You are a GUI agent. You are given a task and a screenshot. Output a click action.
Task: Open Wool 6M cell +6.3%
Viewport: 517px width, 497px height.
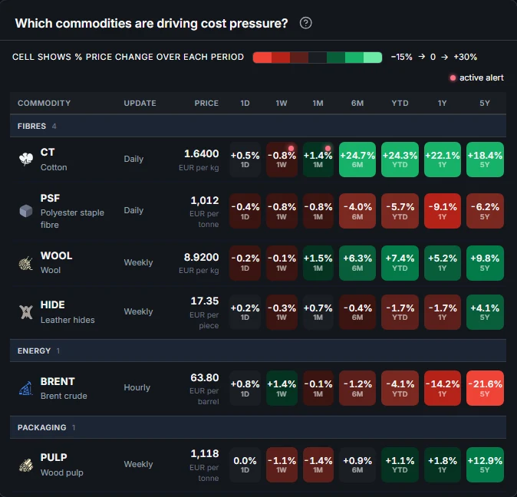click(357, 263)
